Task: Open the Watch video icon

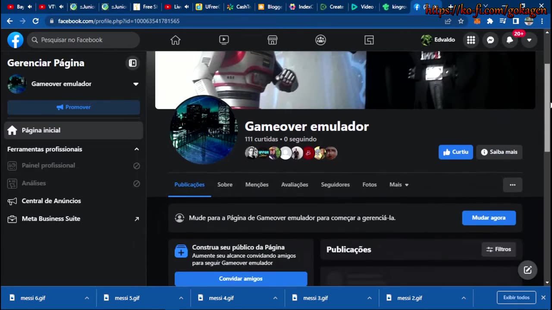Action: pyautogui.click(x=224, y=40)
